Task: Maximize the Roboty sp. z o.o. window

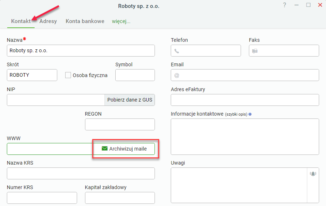Action: pyautogui.click(x=308, y=5)
